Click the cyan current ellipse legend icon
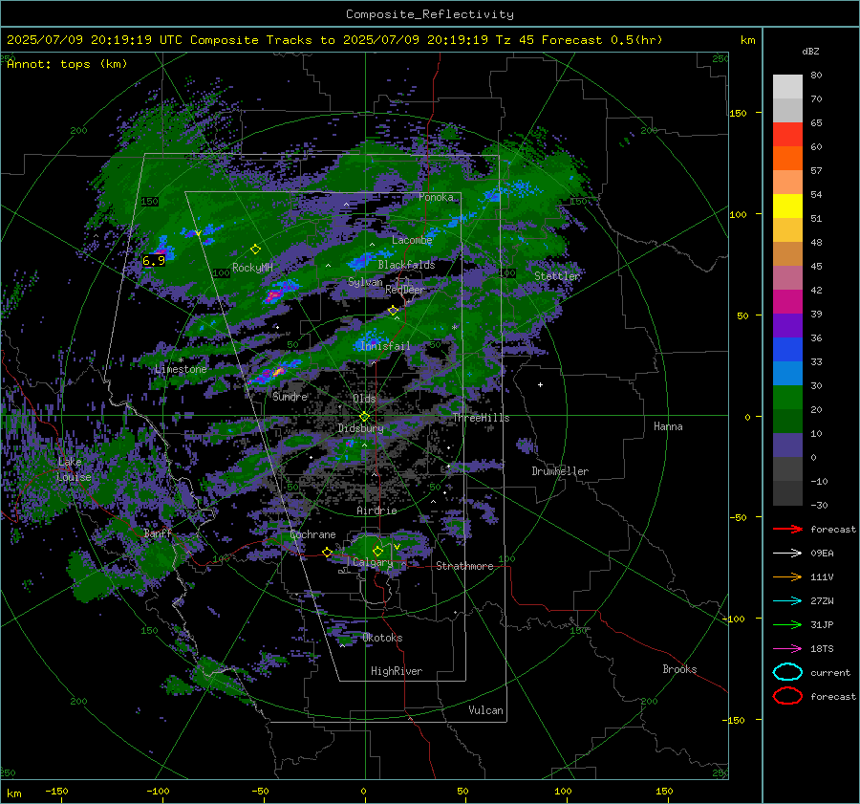This screenshot has height=804, width=860. [x=787, y=672]
